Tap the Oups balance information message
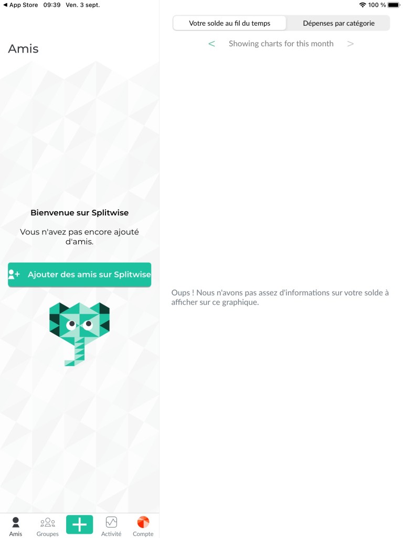403x538 pixels. tap(280, 297)
